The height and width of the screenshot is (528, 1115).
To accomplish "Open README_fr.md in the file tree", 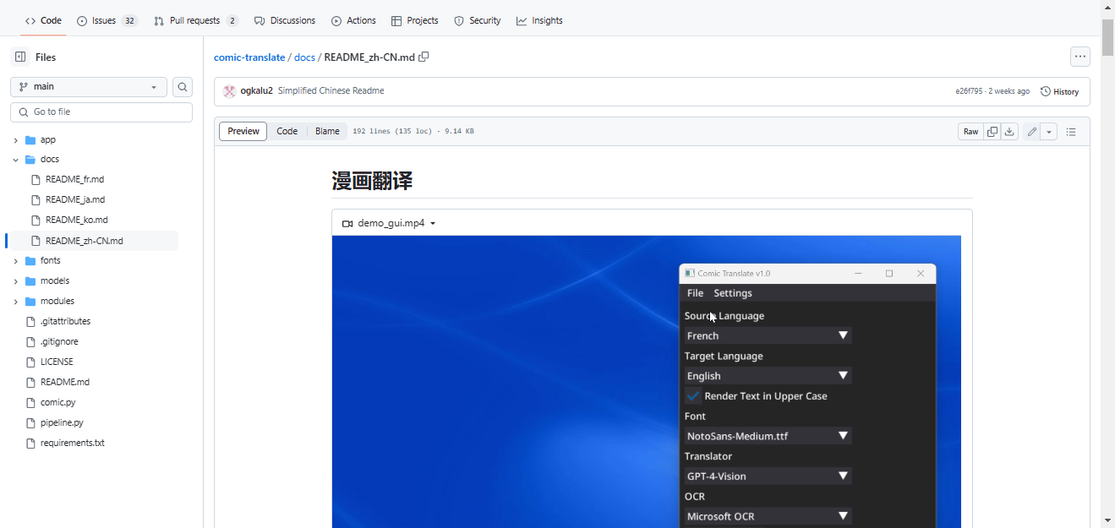I will 74,180.
